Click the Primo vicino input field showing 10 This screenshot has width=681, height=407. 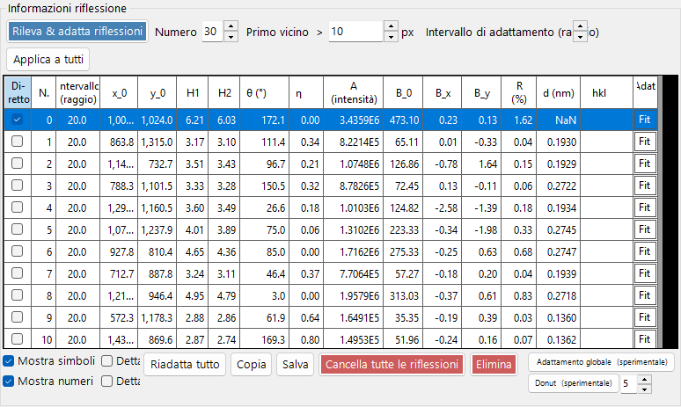(x=356, y=32)
